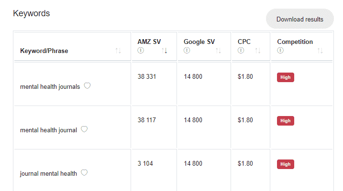
Task: Favorite the 'mental health journals' keyword heart
Action: (87, 86)
